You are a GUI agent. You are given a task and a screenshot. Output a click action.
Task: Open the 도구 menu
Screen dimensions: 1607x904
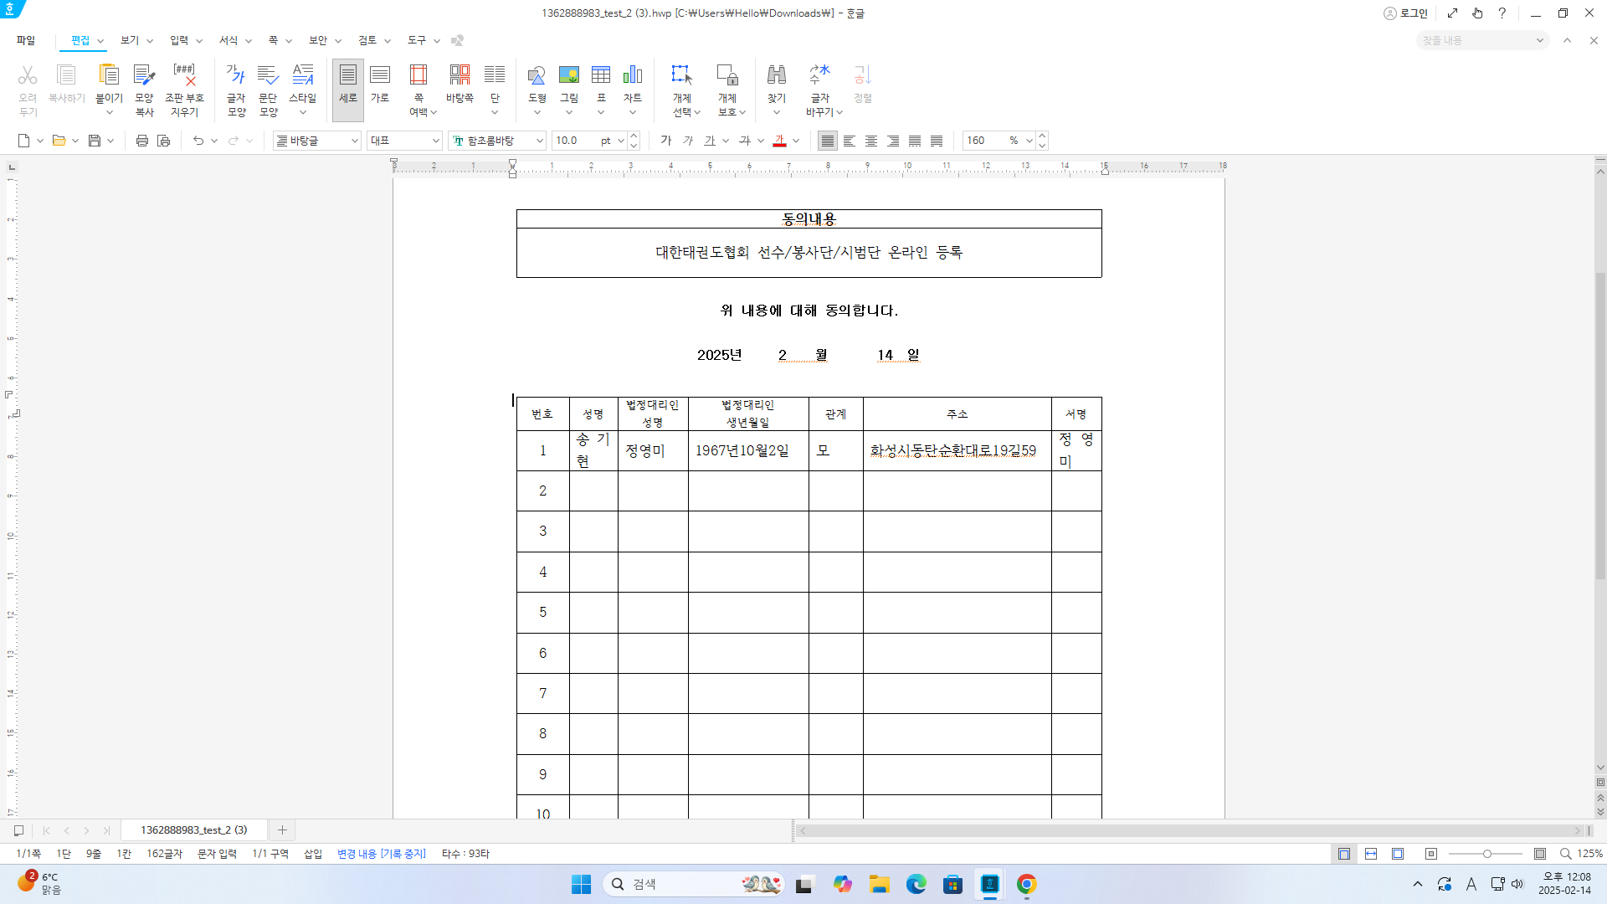point(417,40)
